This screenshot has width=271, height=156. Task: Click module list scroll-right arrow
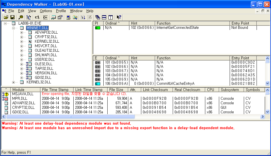click(263, 117)
